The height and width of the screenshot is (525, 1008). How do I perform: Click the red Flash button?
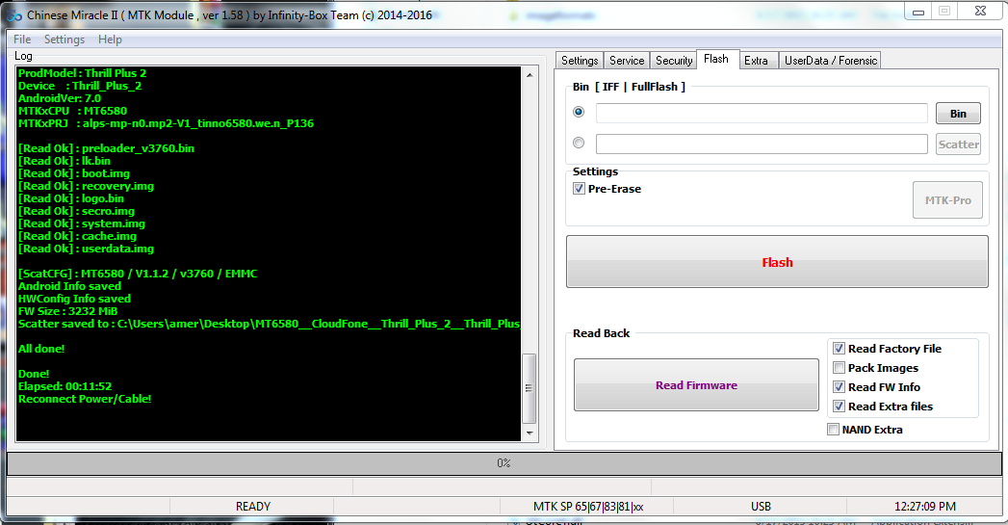tap(777, 262)
